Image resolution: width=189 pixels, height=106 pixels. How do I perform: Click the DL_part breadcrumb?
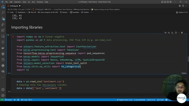point(22,9)
